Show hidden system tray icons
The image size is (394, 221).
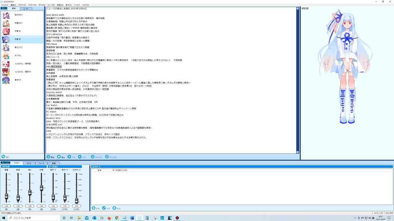(355, 218)
